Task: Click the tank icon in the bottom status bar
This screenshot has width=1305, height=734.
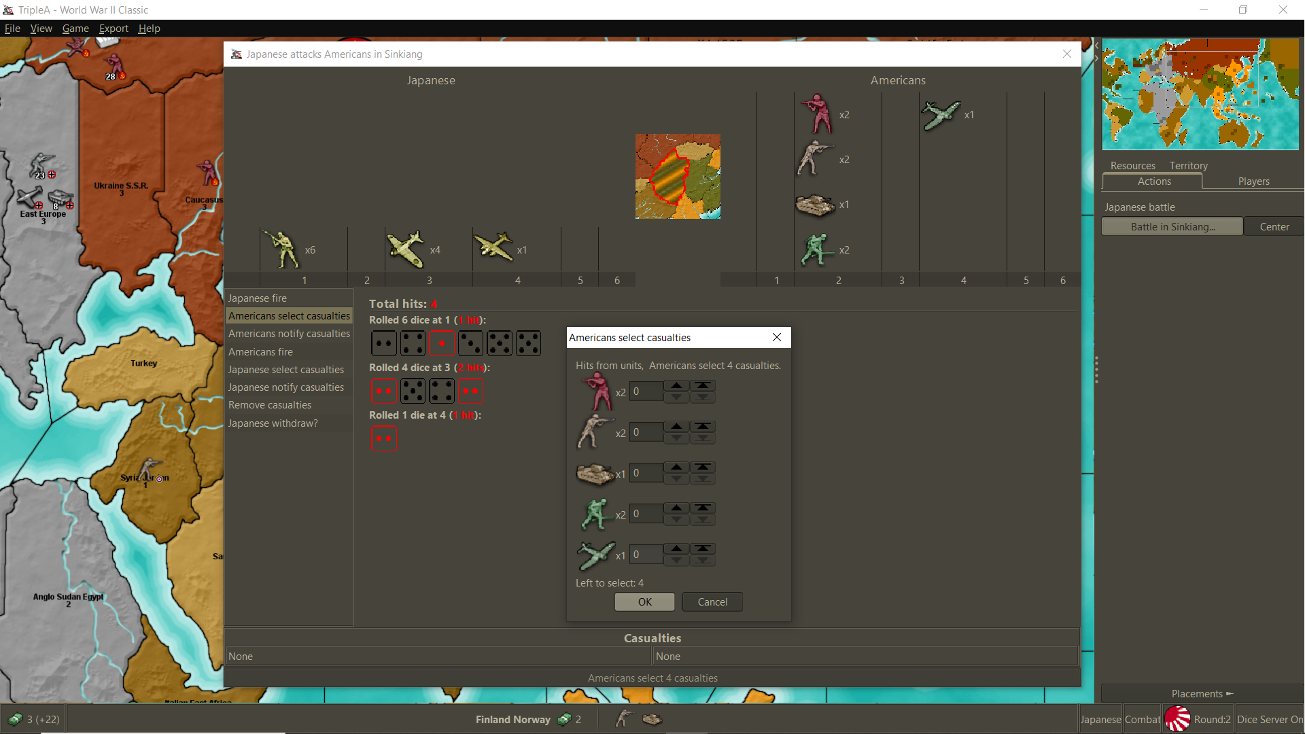Action: [x=652, y=718]
